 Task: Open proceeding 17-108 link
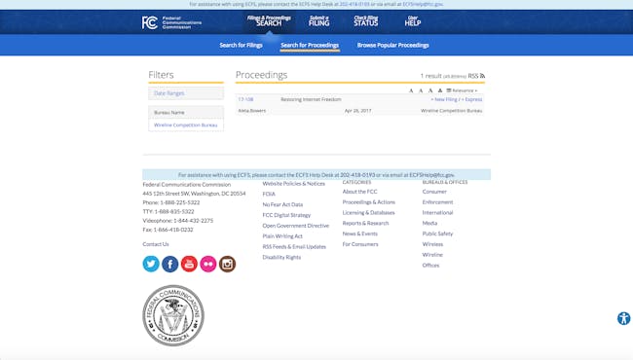tap(245, 99)
